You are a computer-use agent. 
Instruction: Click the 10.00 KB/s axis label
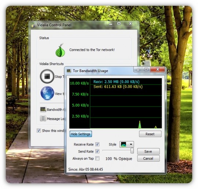pos(79,83)
